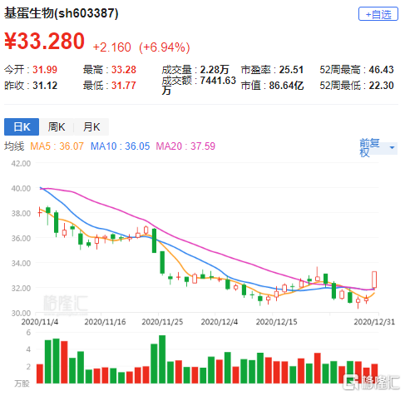Click the 2020/11/4 date axis label
The height and width of the screenshot is (396, 405).
coord(40,322)
